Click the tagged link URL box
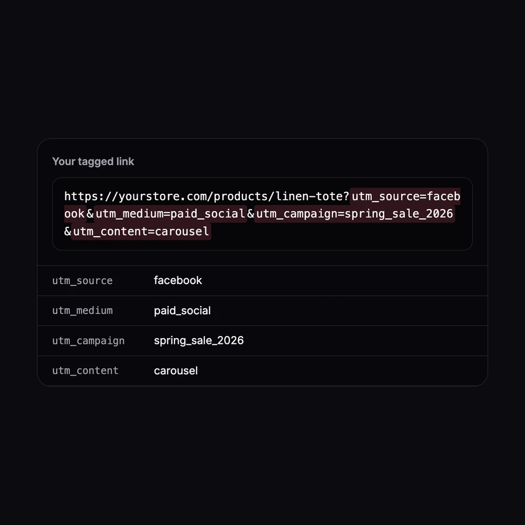Image resolution: width=525 pixels, height=525 pixels. point(262,214)
